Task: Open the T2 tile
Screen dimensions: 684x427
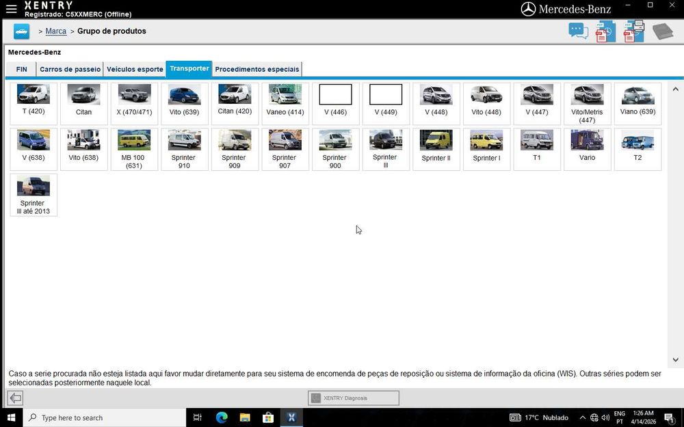Action: 637,150
